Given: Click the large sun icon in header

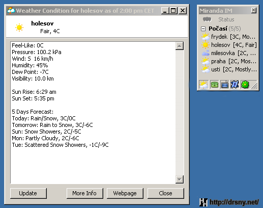Looking at the screenshot, I should pos(19,28).
